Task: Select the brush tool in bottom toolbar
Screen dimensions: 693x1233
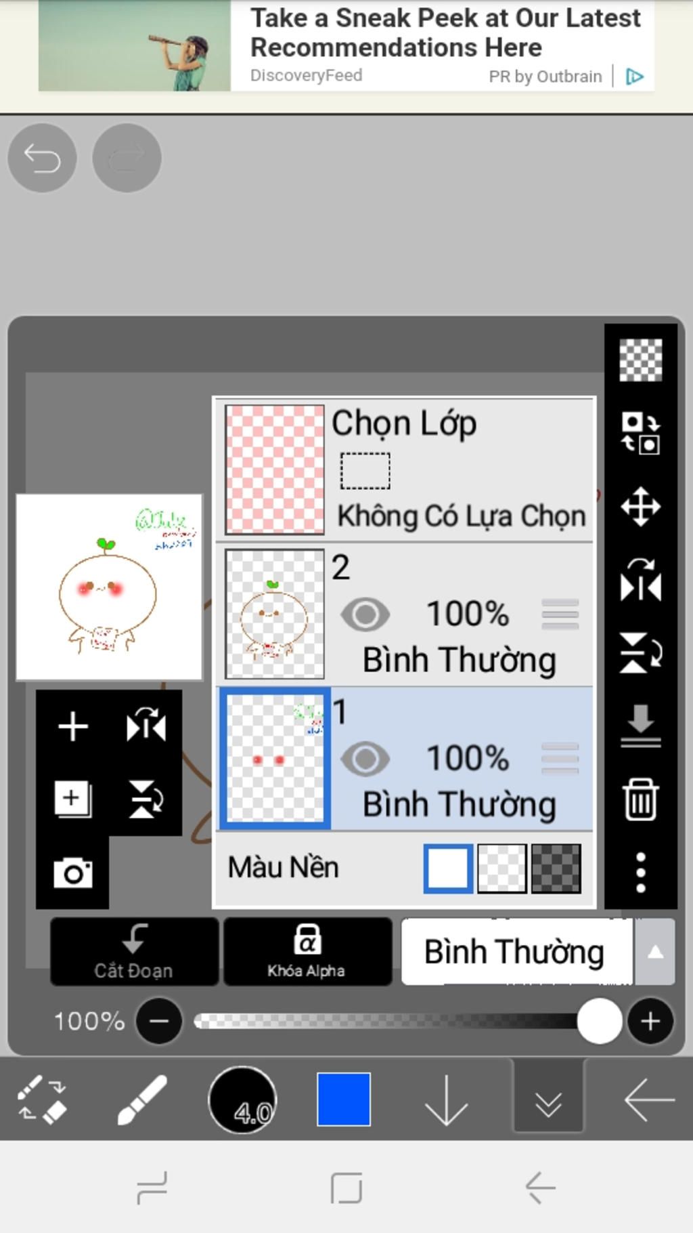Action: [142, 1100]
